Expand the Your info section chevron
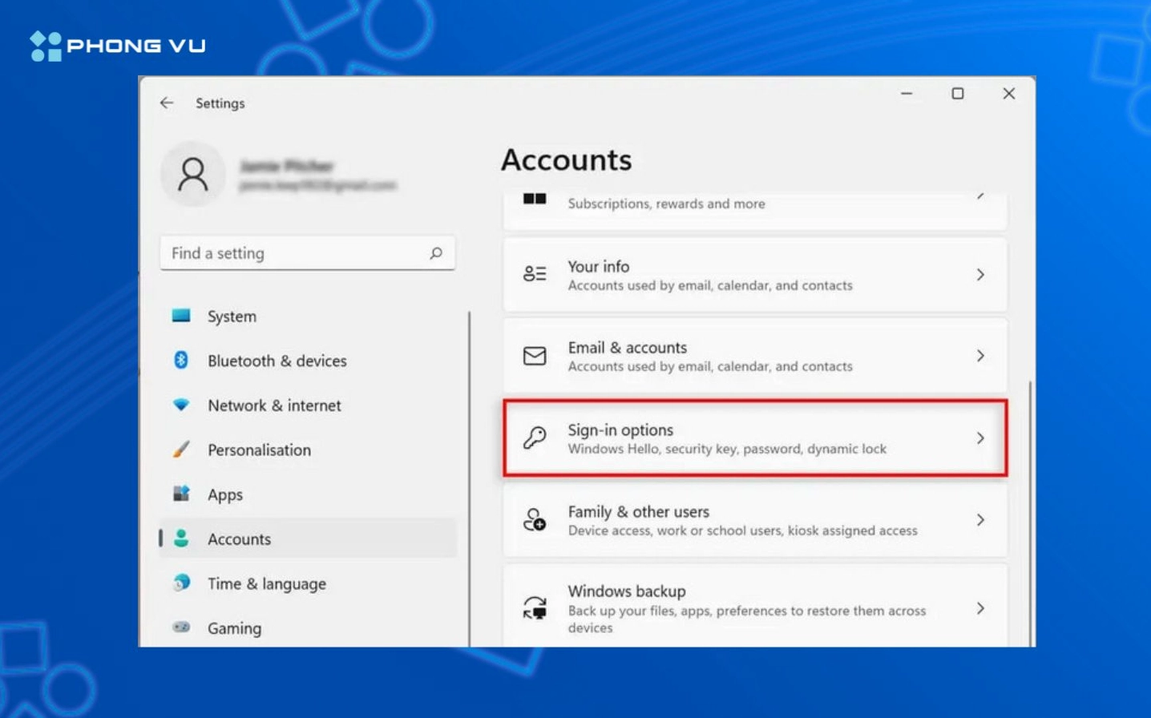The height and width of the screenshot is (718, 1151). pyautogui.click(x=980, y=275)
